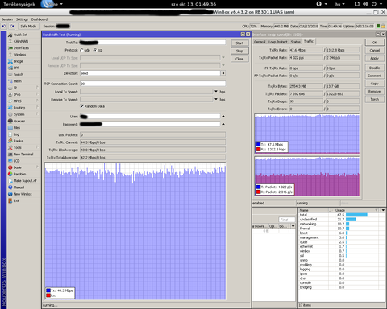
Task: Click Remove in the interface window
Action: [x=375, y=92]
